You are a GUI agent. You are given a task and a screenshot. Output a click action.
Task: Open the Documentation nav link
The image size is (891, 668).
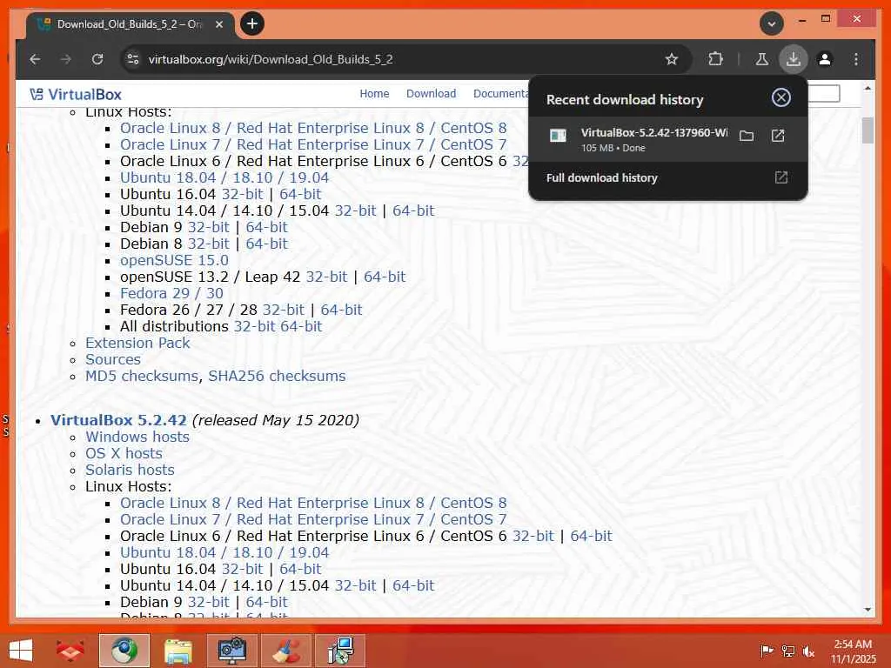500,94
